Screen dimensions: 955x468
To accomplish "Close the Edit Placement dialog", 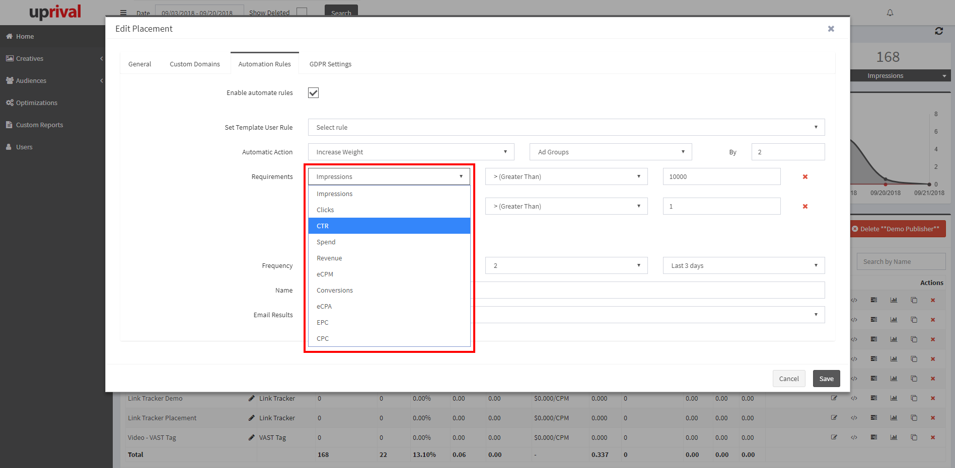I will click(x=831, y=29).
